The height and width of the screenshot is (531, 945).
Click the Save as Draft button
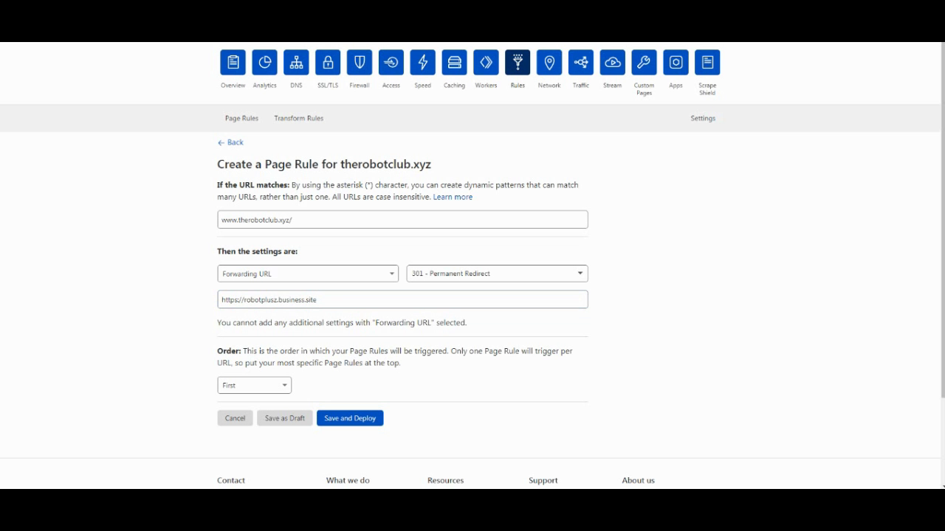(284, 418)
